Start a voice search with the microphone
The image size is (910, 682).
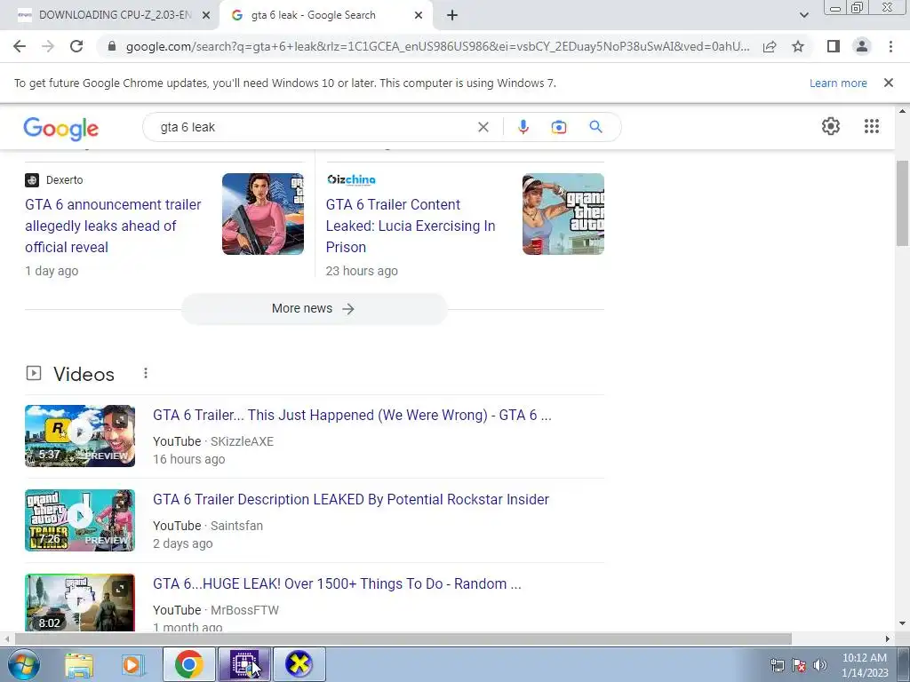tap(523, 127)
